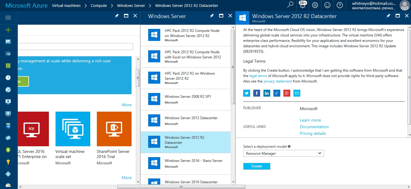The height and width of the screenshot is (189, 411).
Task: Open Virtual machines (classic) monitor icon
Action: (x=8, y=102)
